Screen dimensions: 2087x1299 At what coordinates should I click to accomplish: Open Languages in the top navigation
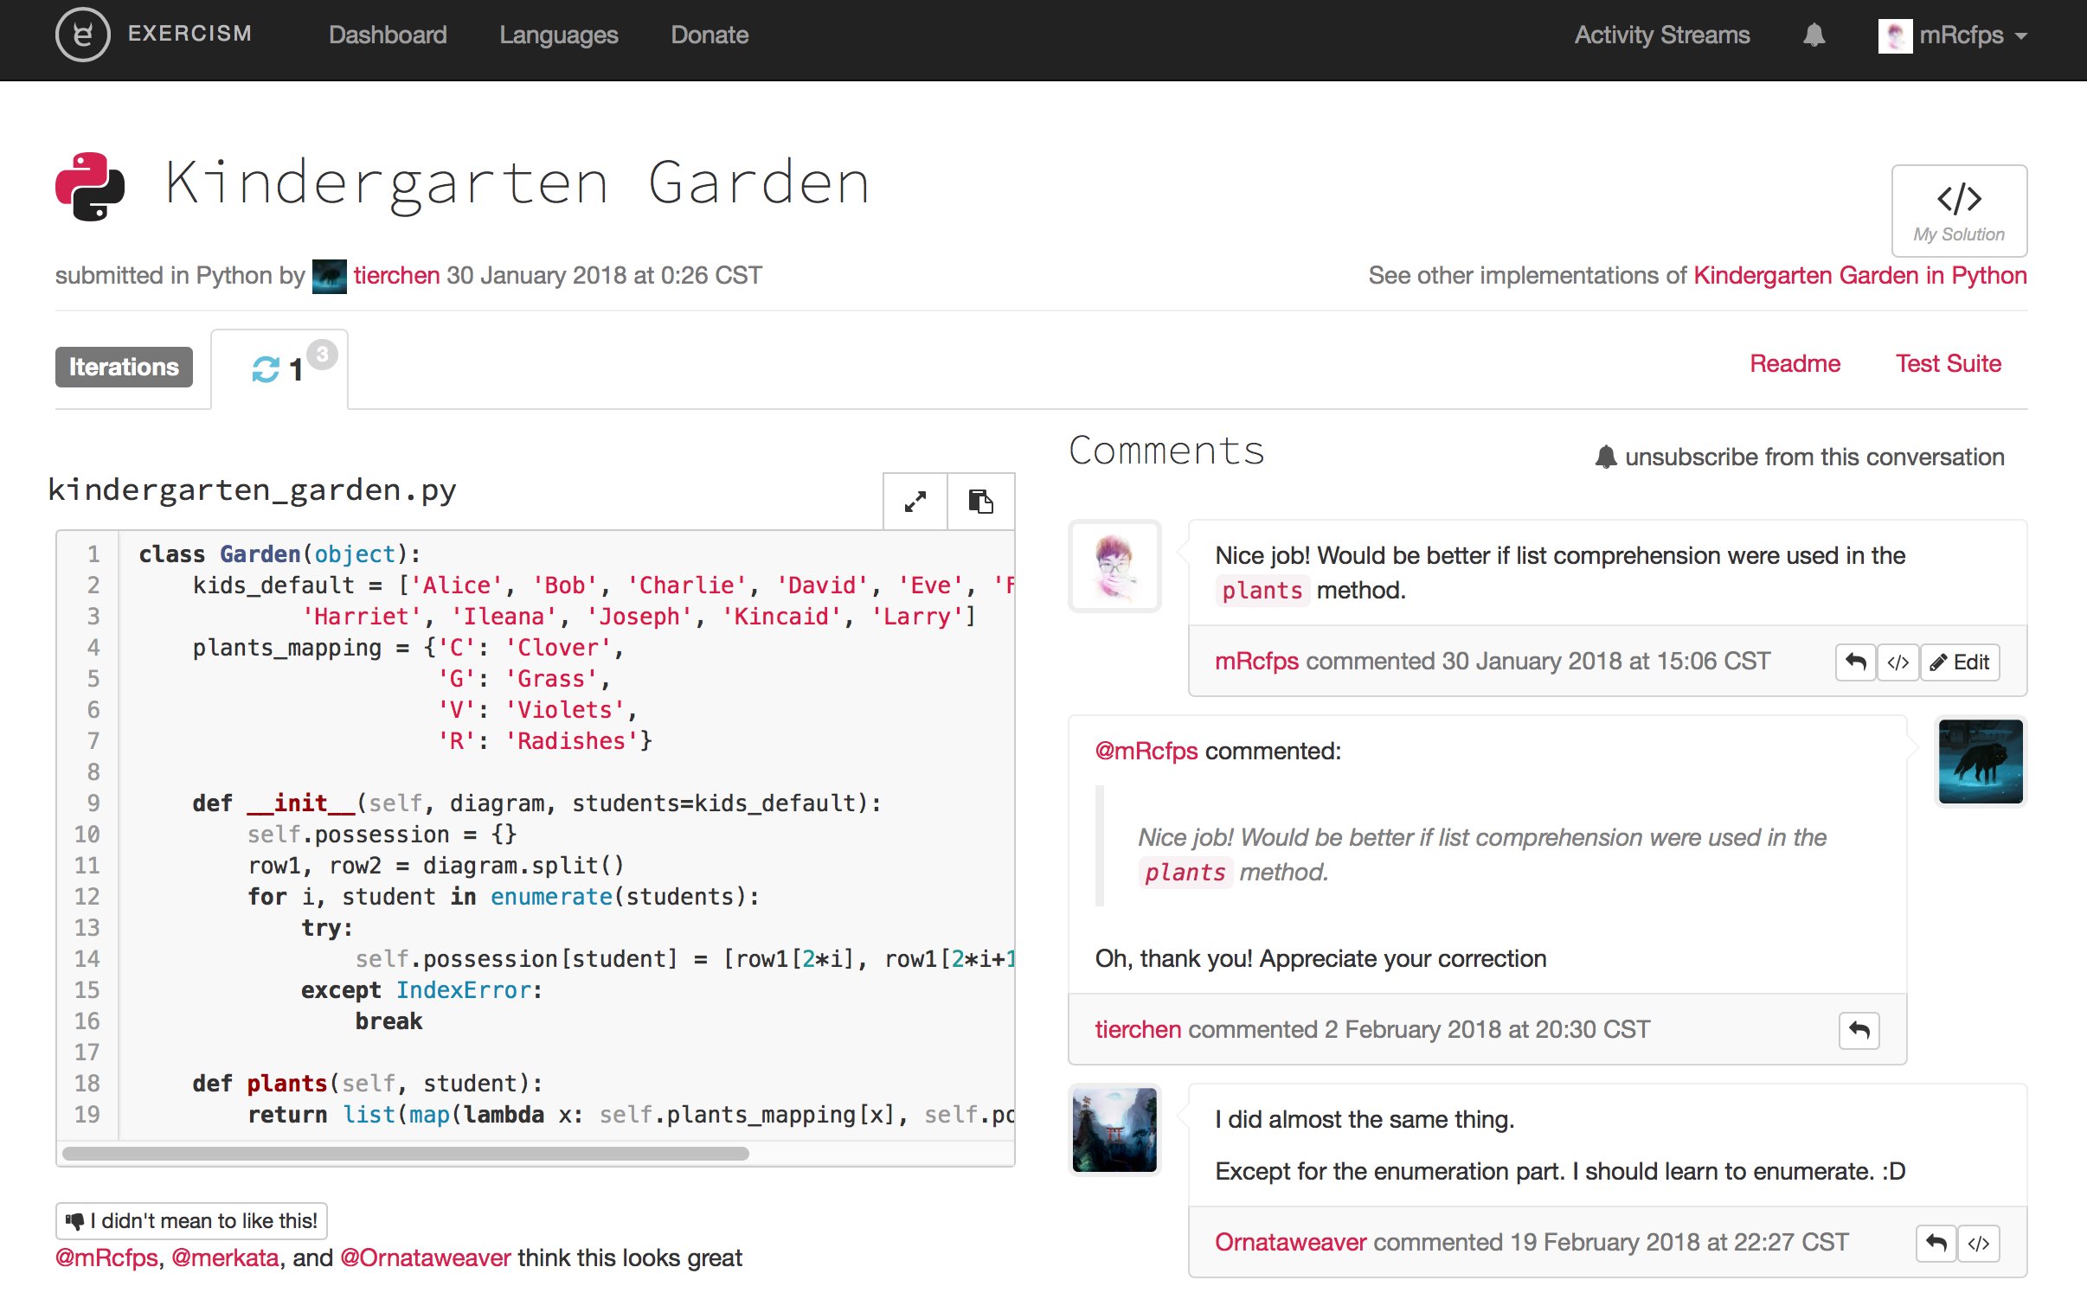pos(558,35)
